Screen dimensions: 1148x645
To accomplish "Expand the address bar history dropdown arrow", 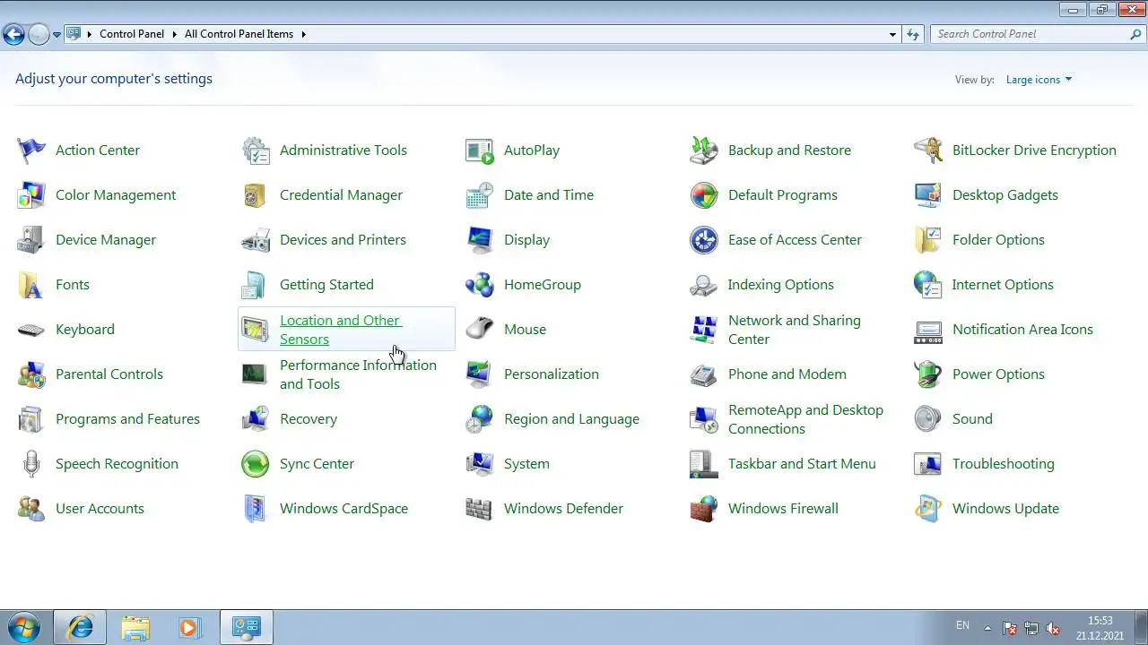I will pos(892,34).
